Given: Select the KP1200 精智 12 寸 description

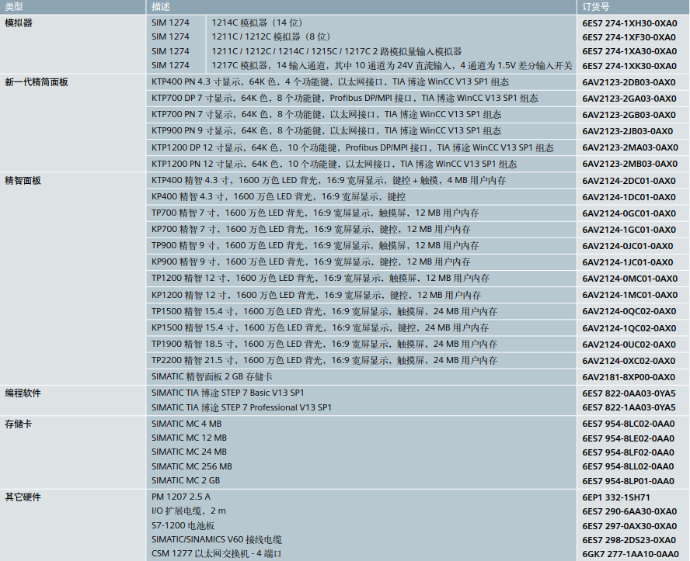Looking at the screenshot, I should tap(316, 295).
